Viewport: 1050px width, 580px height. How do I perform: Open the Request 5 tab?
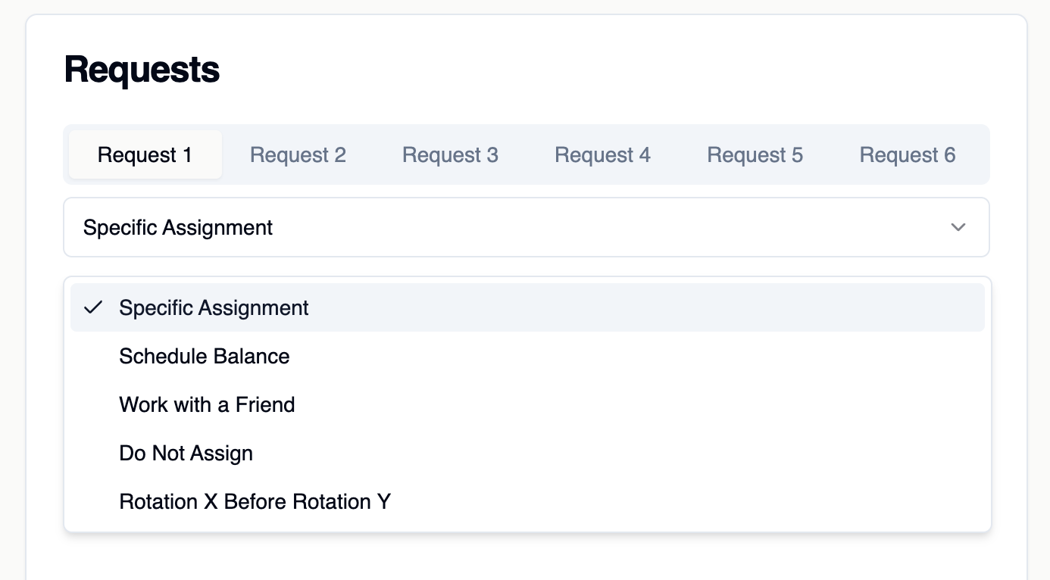(x=755, y=154)
